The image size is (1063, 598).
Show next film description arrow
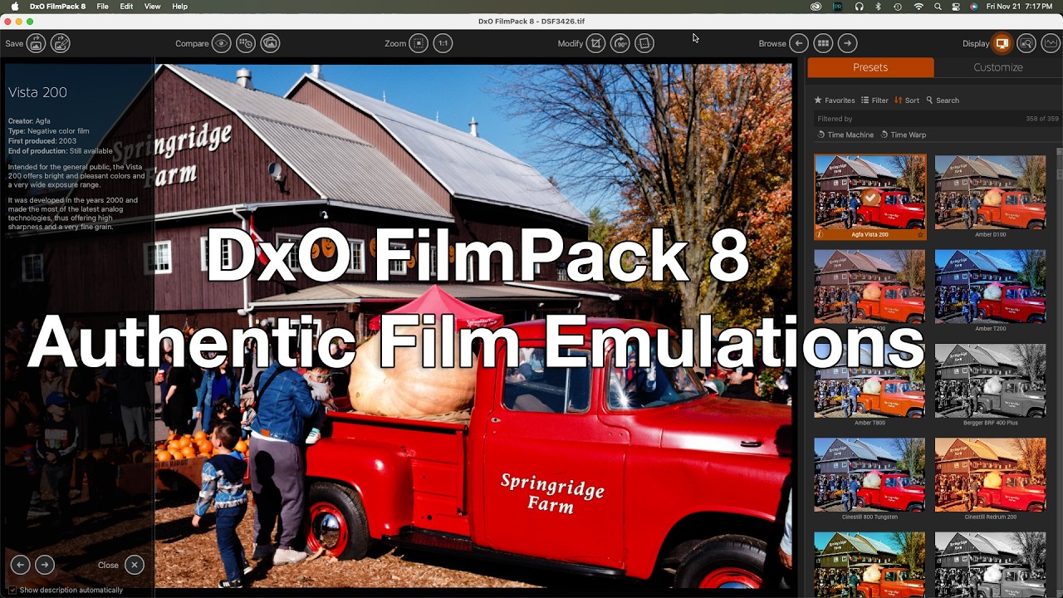45,565
